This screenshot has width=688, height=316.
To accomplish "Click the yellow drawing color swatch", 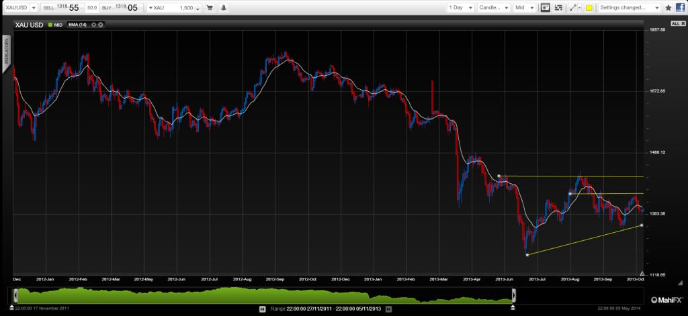I will click(x=589, y=7).
